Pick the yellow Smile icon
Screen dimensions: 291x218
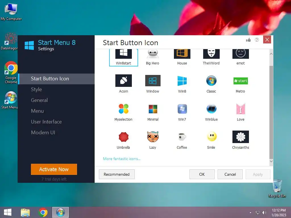211,140
